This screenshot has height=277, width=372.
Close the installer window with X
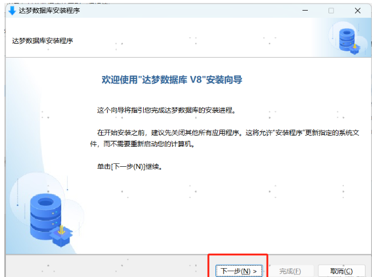pyautogui.click(x=357, y=11)
